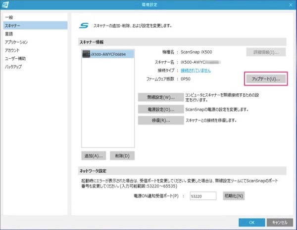Screen dimensions: 297x230
Task: Open the 一般 settings section
Action: click(x=9, y=17)
